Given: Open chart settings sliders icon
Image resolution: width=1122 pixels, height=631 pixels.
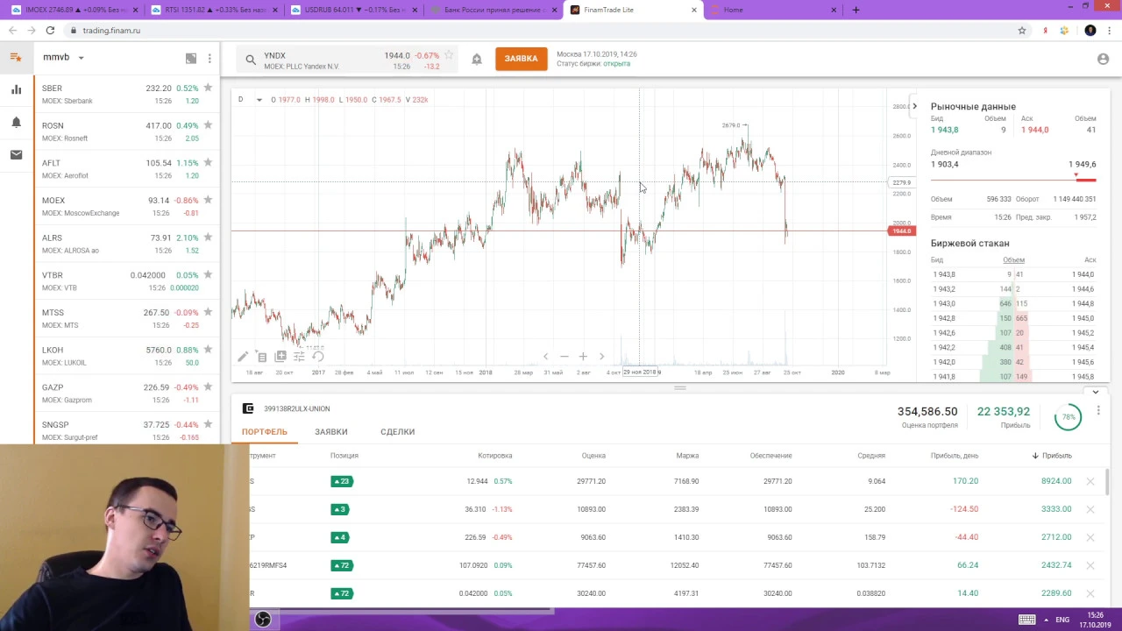Looking at the screenshot, I should pyautogui.click(x=299, y=357).
